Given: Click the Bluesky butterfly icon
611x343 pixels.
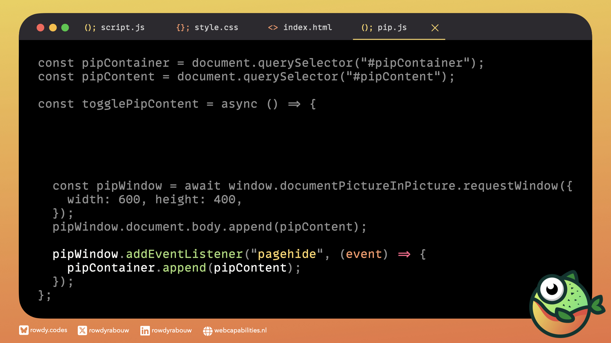Looking at the screenshot, I should [24, 330].
